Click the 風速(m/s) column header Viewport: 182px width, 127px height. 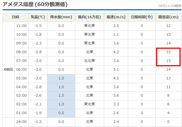(x=116, y=17)
